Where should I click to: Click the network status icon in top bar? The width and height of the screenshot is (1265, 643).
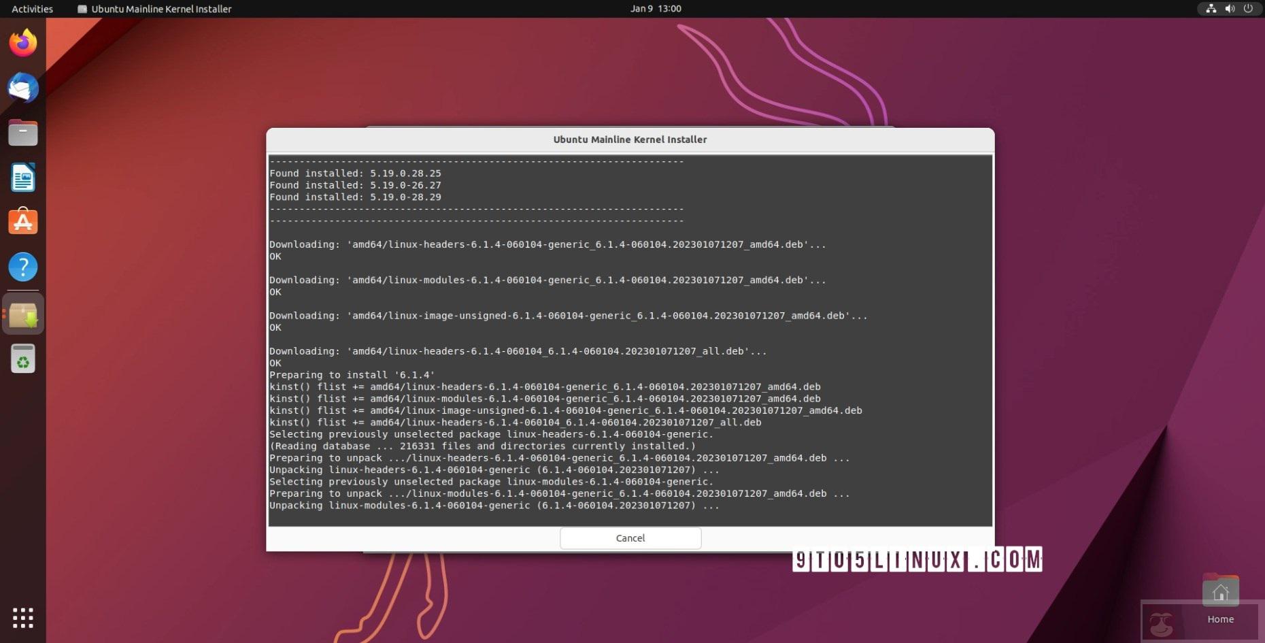(x=1211, y=9)
